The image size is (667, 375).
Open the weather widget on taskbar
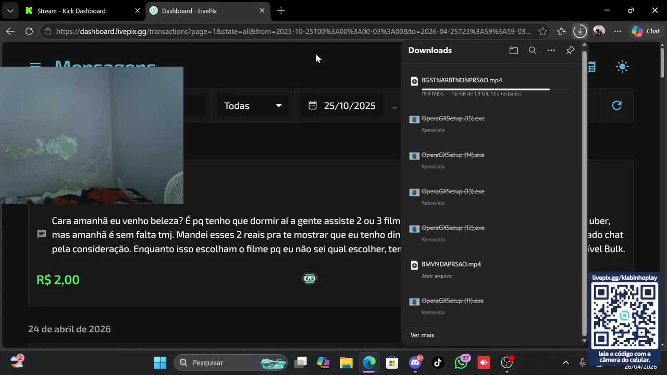[16, 361]
